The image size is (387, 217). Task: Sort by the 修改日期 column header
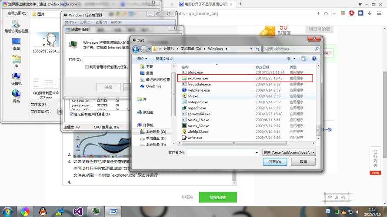[262, 67]
